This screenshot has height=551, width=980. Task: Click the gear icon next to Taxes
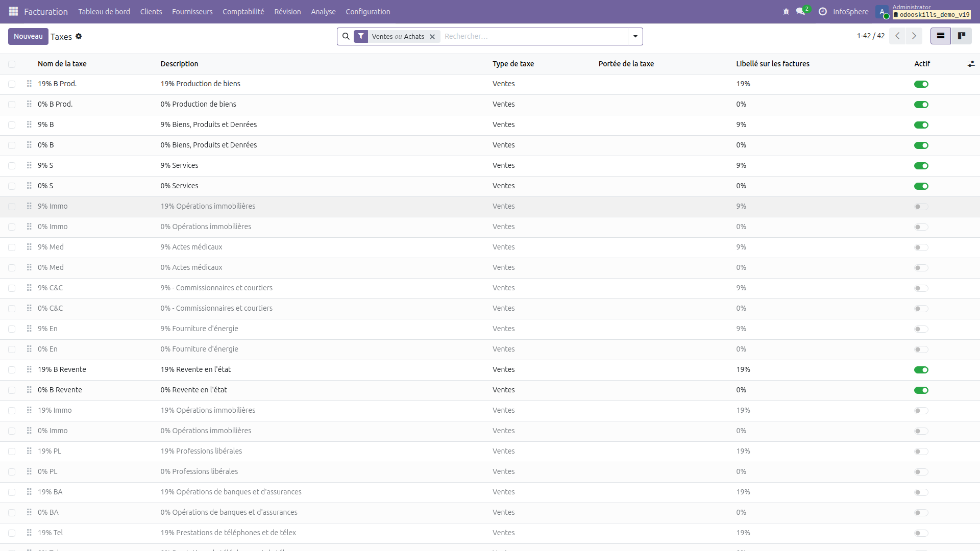(79, 36)
